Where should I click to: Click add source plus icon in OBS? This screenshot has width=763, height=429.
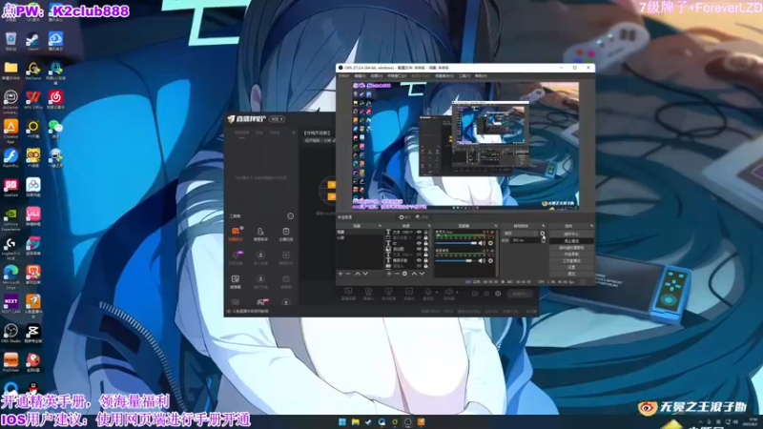click(389, 274)
